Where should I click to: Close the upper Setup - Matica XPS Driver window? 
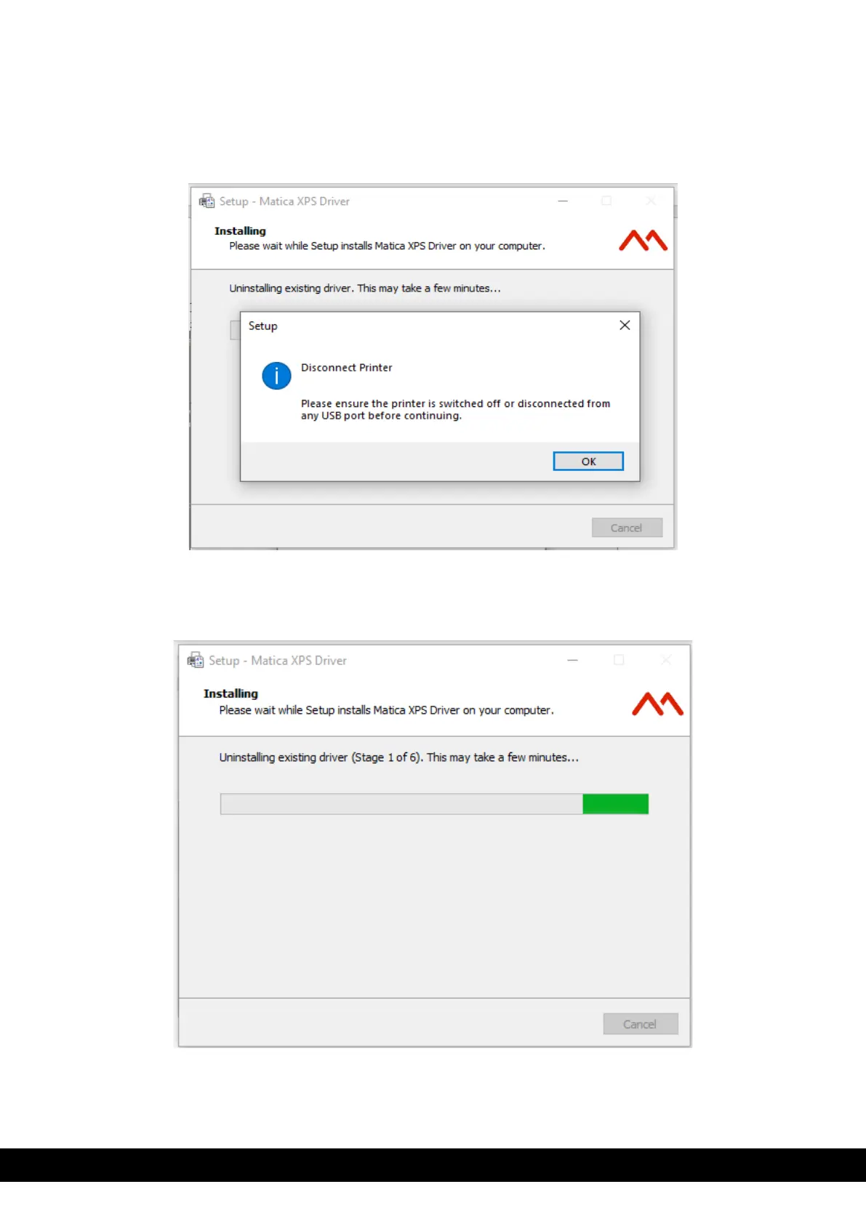tap(651, 201)
